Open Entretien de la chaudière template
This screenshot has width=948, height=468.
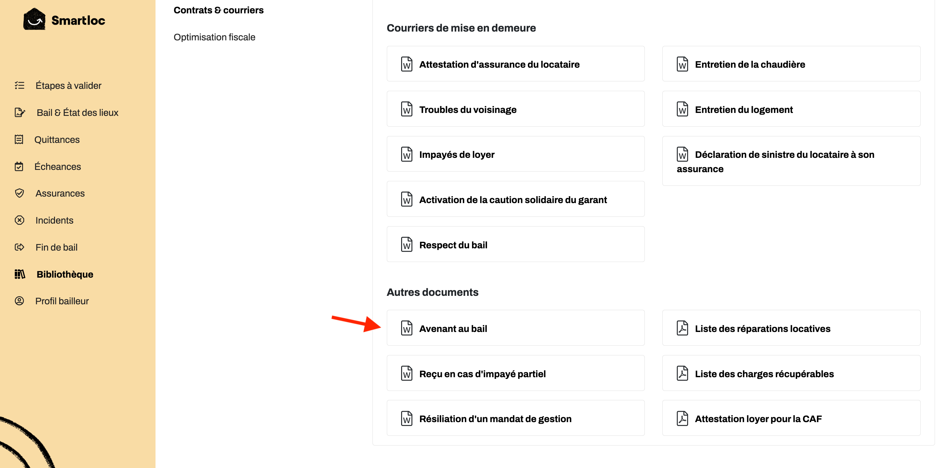point(791,64)
